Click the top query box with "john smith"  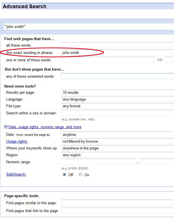(89, 27)
